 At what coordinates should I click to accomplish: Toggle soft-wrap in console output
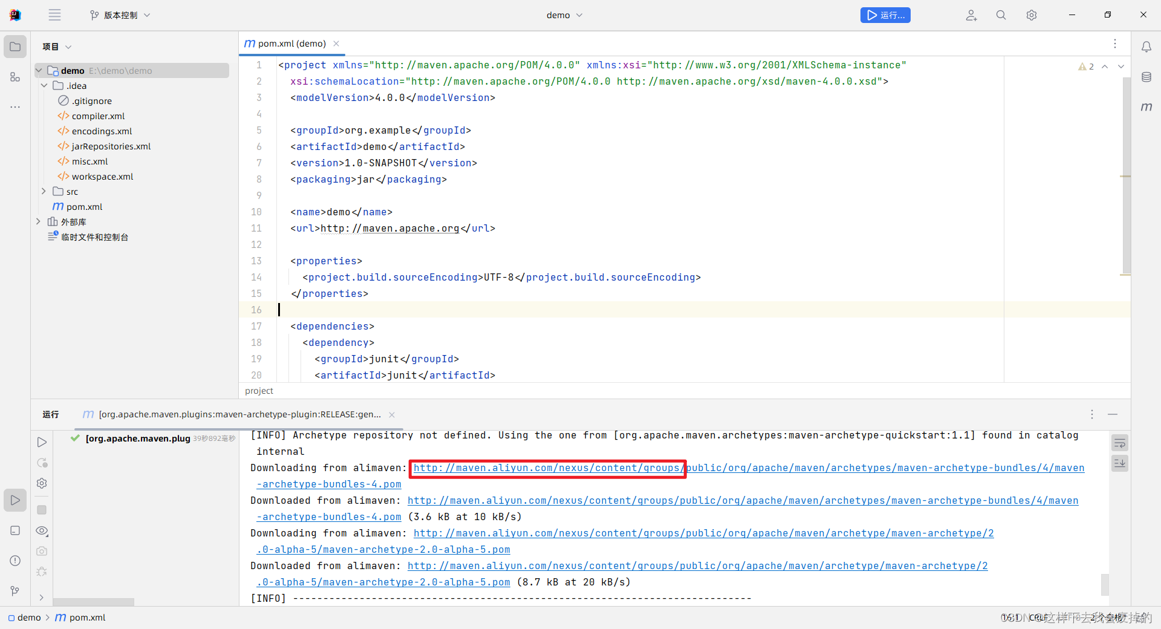coord(1120,443)
